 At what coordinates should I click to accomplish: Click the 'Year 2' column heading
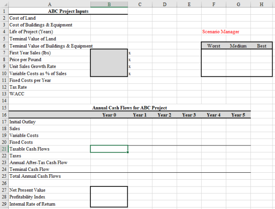pos(165,115)
